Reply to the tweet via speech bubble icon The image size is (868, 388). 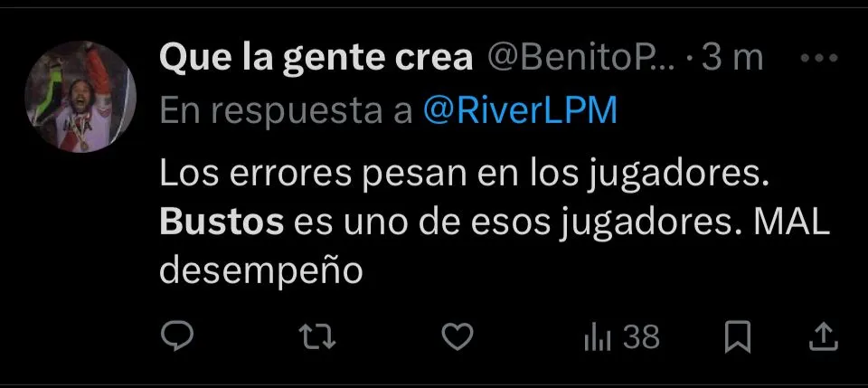177,336
